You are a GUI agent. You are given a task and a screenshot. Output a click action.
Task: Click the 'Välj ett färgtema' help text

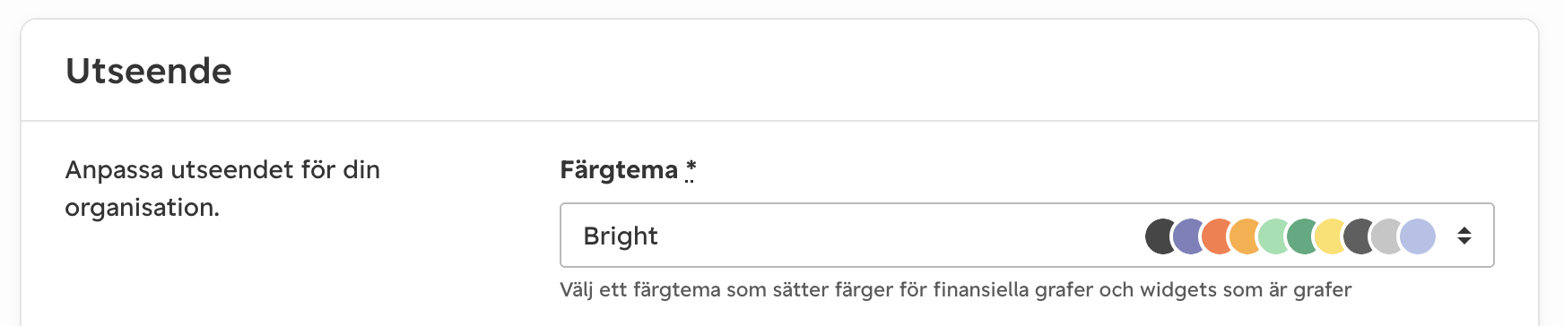coord(956,290)
